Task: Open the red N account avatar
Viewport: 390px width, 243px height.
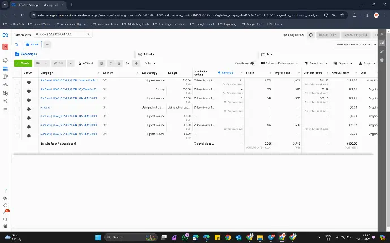Action: [5, 46]
